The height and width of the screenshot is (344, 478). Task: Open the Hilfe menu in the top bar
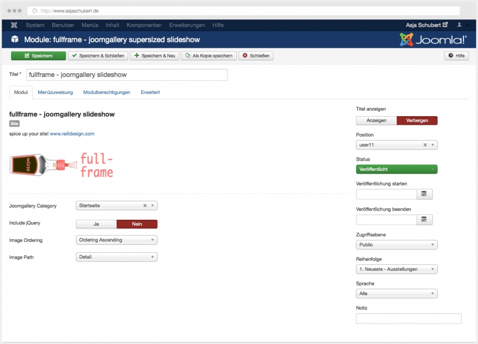click(218, 25)
